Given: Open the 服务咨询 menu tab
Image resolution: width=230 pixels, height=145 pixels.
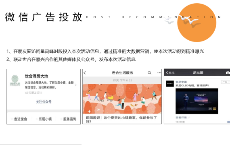Looking at the screenshot, I should tap(68, 119).
